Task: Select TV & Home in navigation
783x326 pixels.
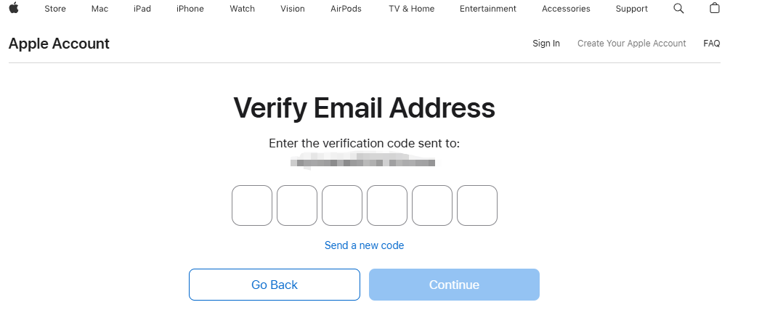Action: (411, 9)
